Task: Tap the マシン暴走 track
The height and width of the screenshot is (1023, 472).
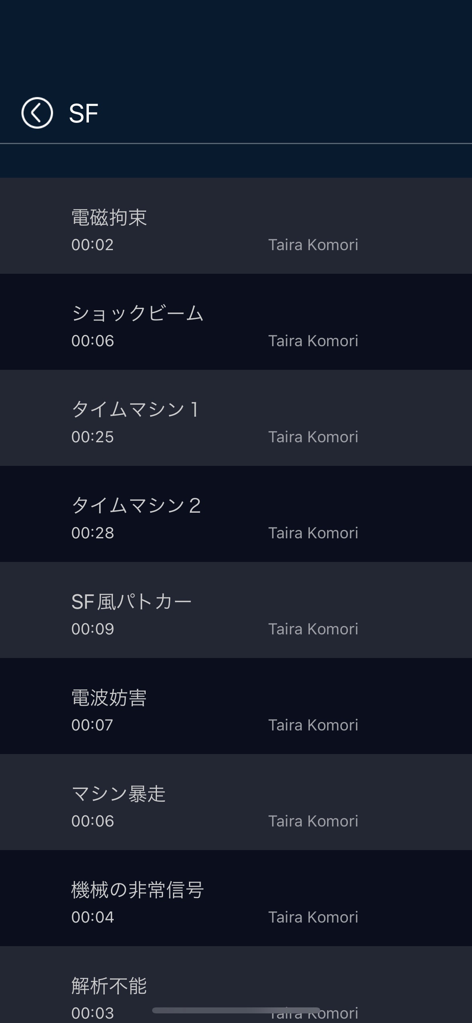Action: tap(118, 794)
